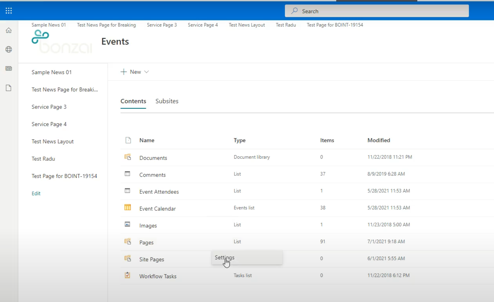Open the Pages list
The height and width of the screenshot is (302, 494).
146,242
